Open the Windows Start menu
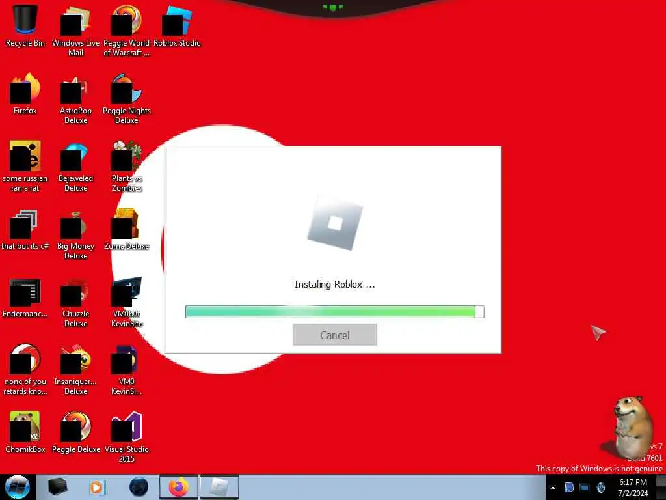The width and height of the screenshot is (666, 500). 18,487
